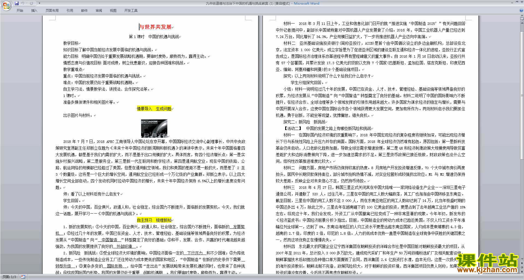
Task: Switch to the 页面布局 tab
Action: click(52, 11)
